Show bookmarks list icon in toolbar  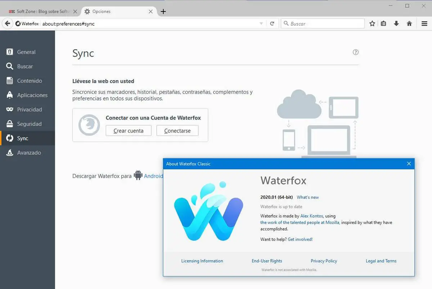[384, 23]
